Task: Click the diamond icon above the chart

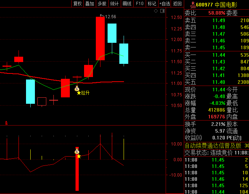Action: click(x=156, y=11)
